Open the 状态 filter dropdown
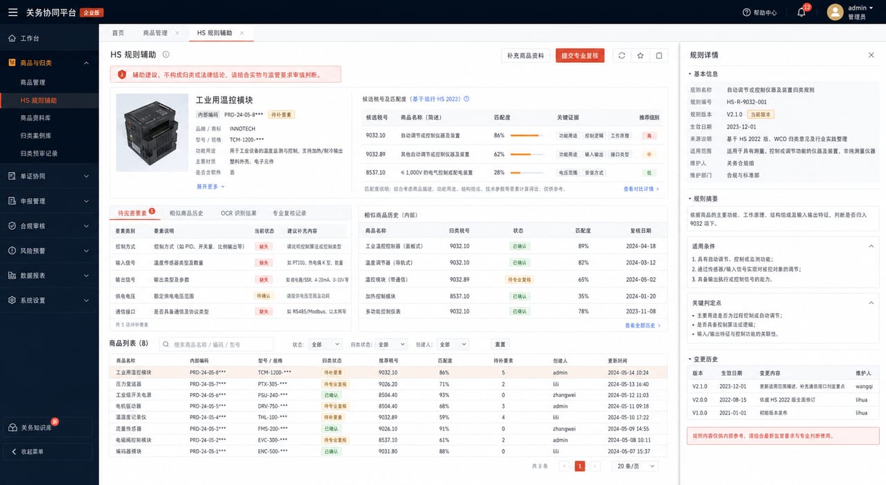 (x=324, y=344)
